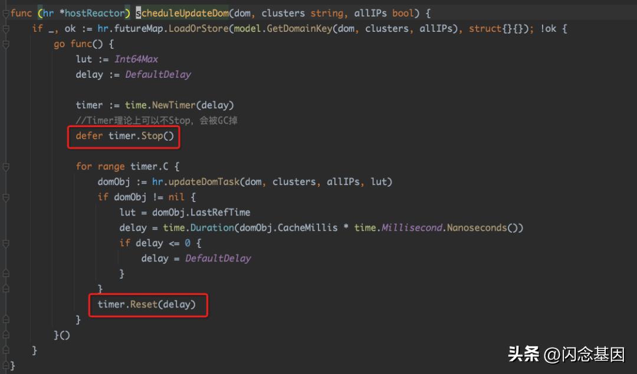The height and width of the screenshot is (374, 637).
Task: Click the CacheMillis field
Action: [307, 228]
